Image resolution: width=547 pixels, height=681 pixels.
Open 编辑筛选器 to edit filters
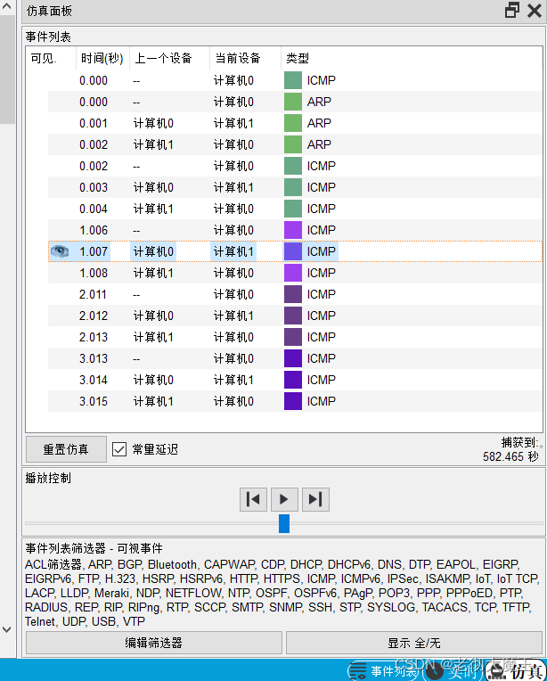tap(154, 643)
